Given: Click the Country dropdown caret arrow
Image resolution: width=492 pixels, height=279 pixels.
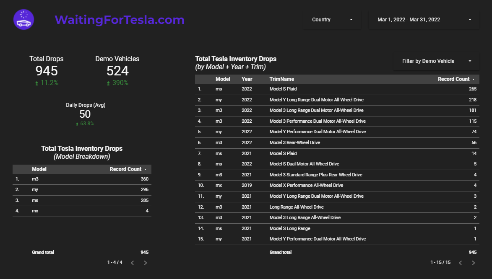Looking at the screenshot, I should click(351, 19).
